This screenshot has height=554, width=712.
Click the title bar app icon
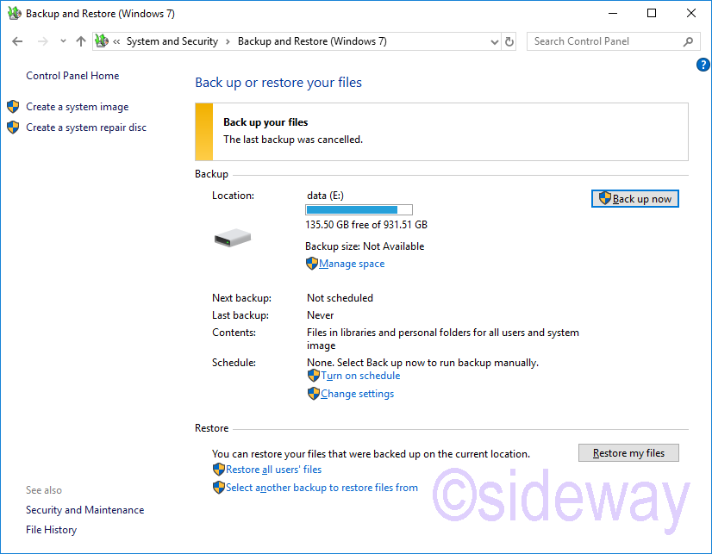pos(14,14)
